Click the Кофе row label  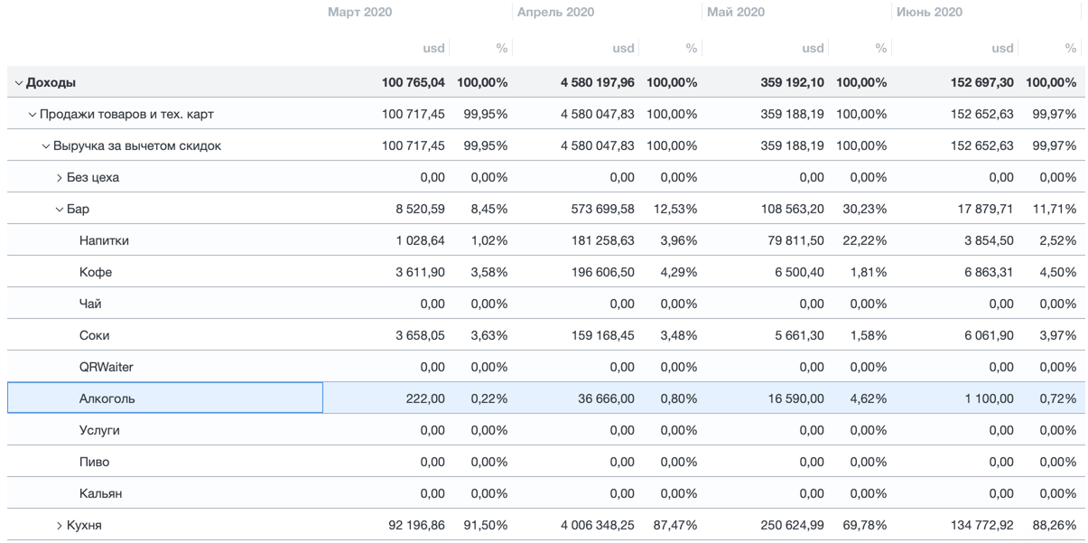(96, 273)
